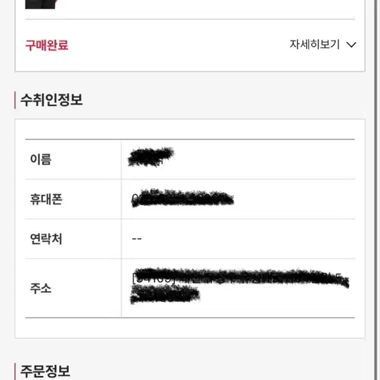Click the visible leading zero of phone number
Viewport: 380px width, 380px height.
134,199
